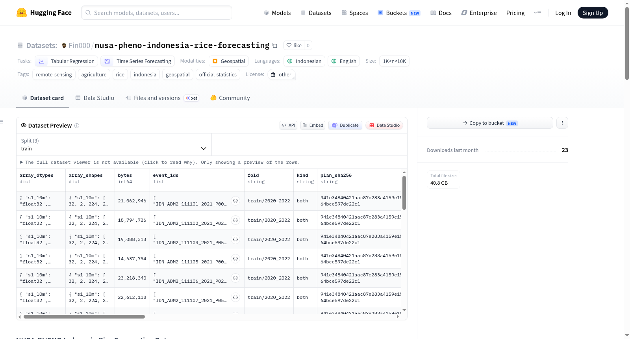Navigate to Spaces
Image resolution: width=630 pixels, height=339 pixels.
pyautogui.click(x=355, y=13)
